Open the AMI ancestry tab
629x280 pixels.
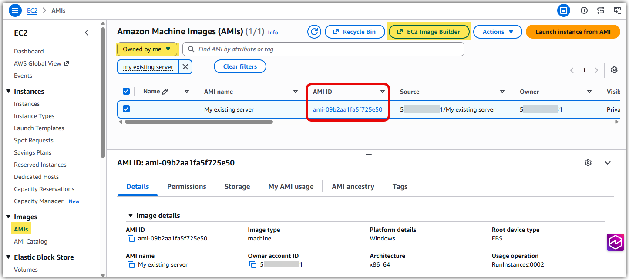pos(353,186)
